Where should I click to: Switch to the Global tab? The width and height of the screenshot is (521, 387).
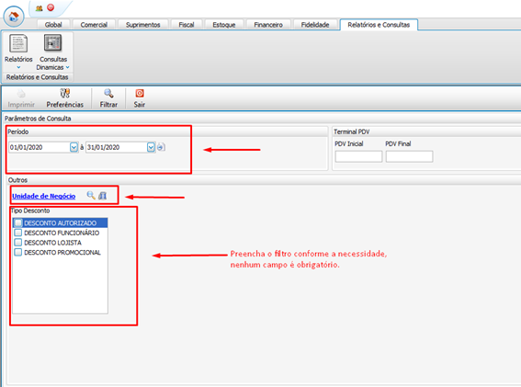(53, 25)
